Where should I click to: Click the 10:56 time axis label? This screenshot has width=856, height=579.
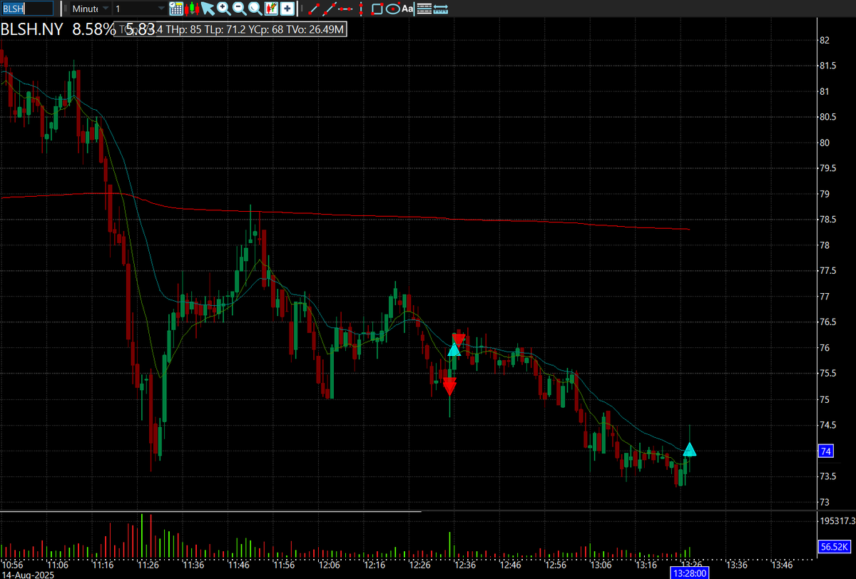[13, 564]
